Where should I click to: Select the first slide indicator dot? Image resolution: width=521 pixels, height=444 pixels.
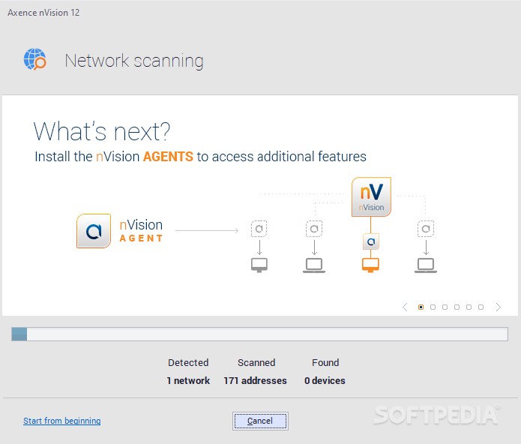click(421, 307)
